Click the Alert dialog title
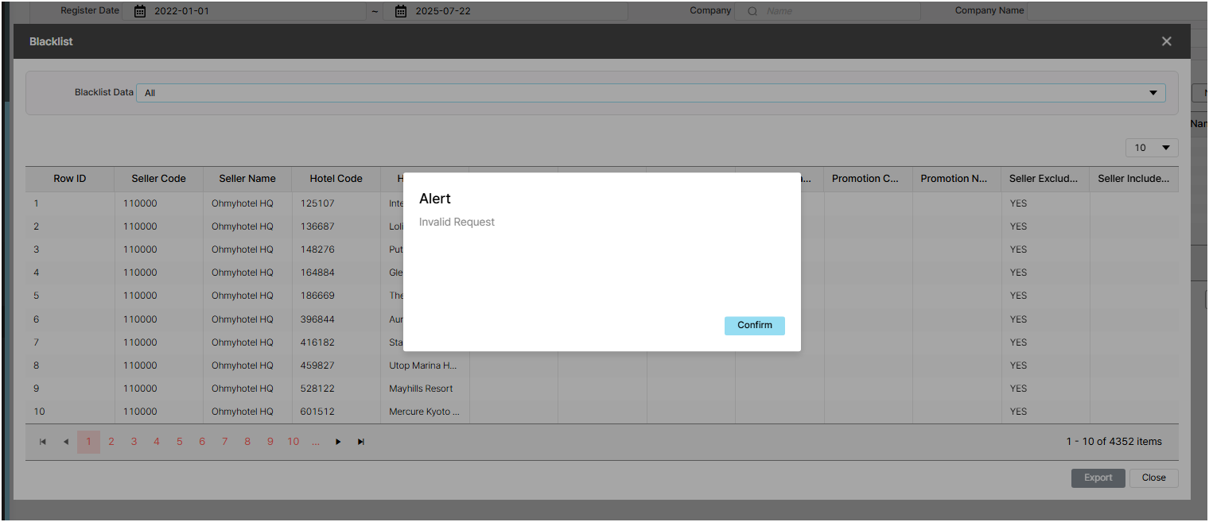Image resolution: width=1209 pixels, height=522 pixels. [435, 199]
